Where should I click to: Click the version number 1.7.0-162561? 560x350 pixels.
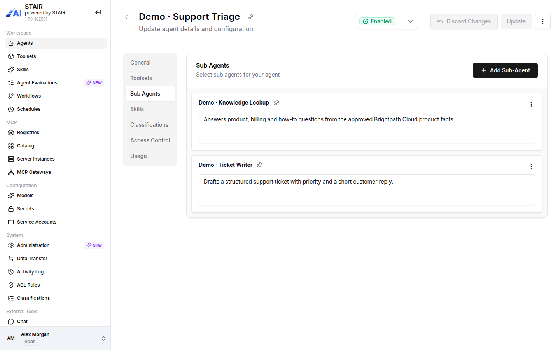click(x=36, y=19)
